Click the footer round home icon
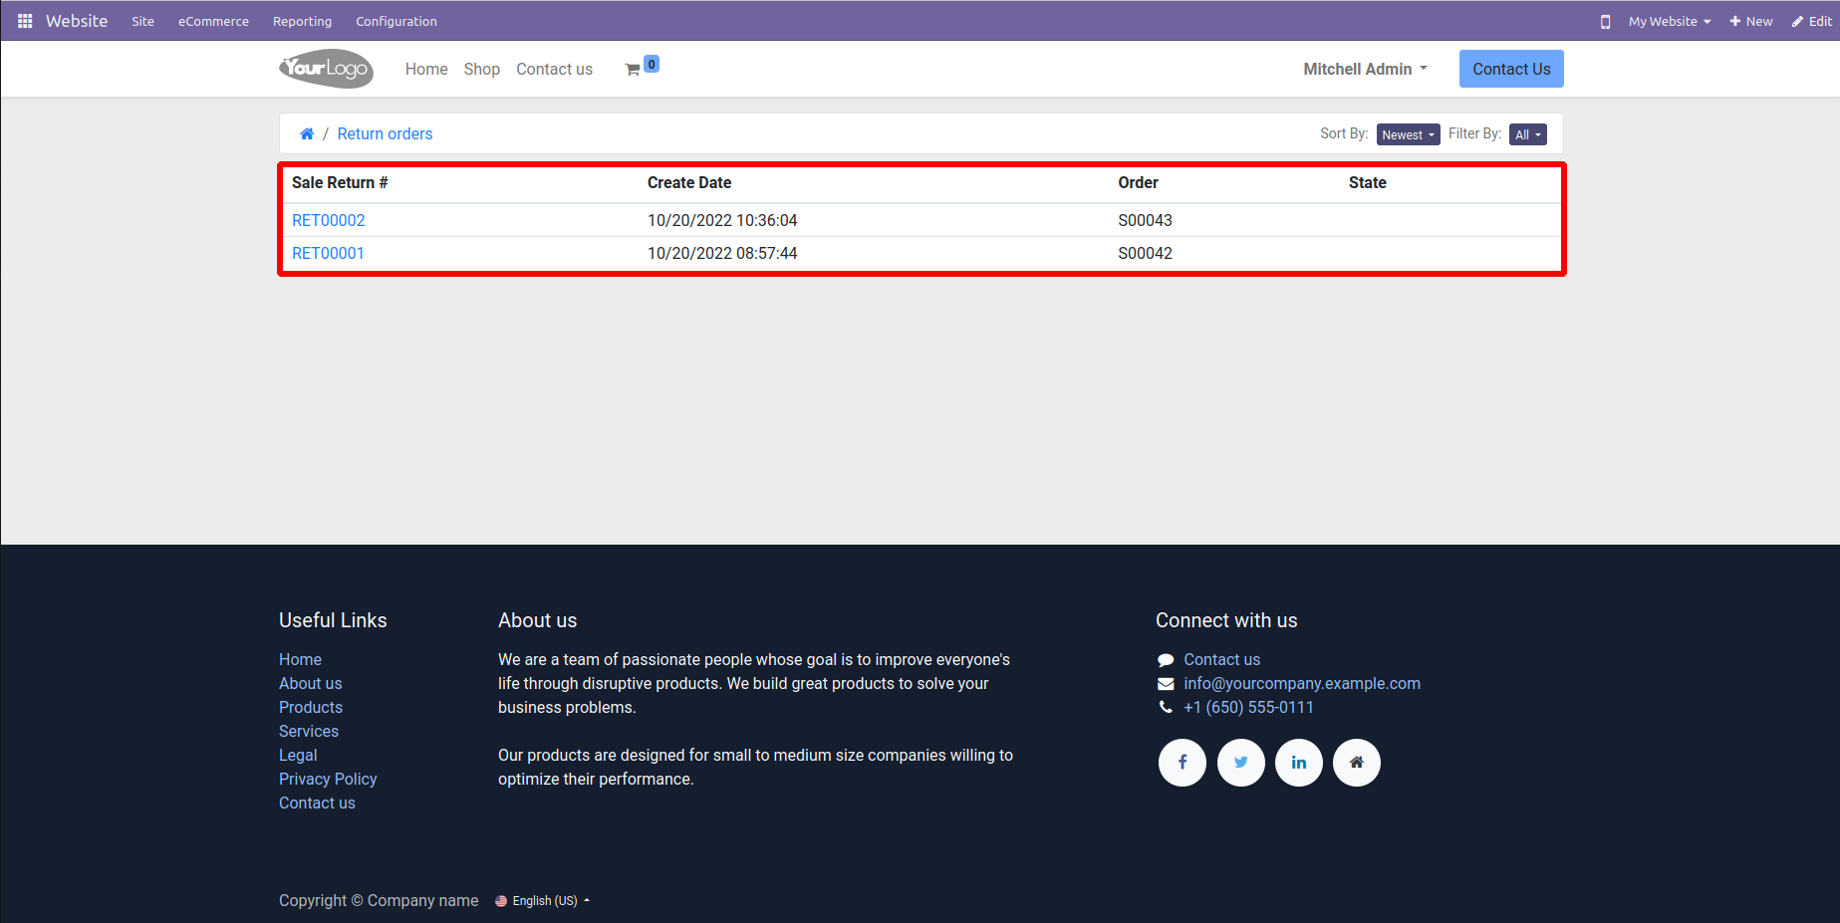This screenshot has height=923, width=1840. pyautogui.click(x=1357, y=763)
